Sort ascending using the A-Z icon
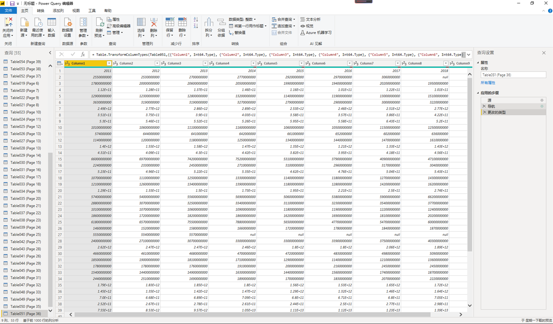 (x=196, y=19)
